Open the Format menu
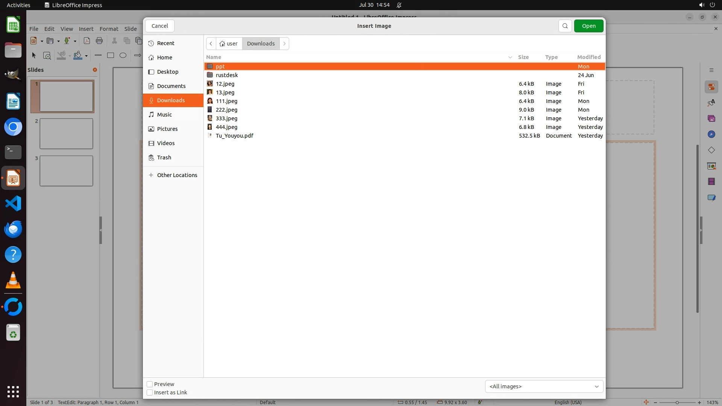The width and height of the screenshot is (722, 406). tap(109, 29)
